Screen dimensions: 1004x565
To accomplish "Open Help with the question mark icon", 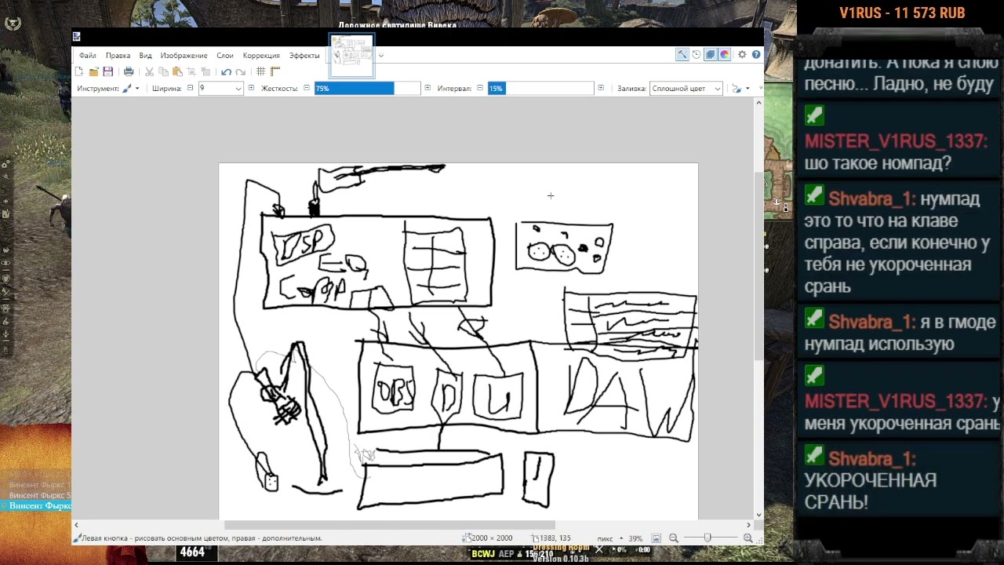I will click(756, 55).
